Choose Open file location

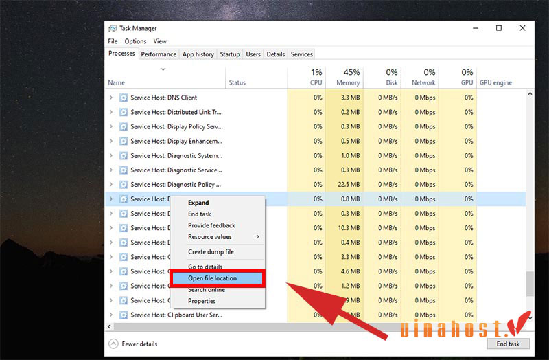[x=218, y=278]
